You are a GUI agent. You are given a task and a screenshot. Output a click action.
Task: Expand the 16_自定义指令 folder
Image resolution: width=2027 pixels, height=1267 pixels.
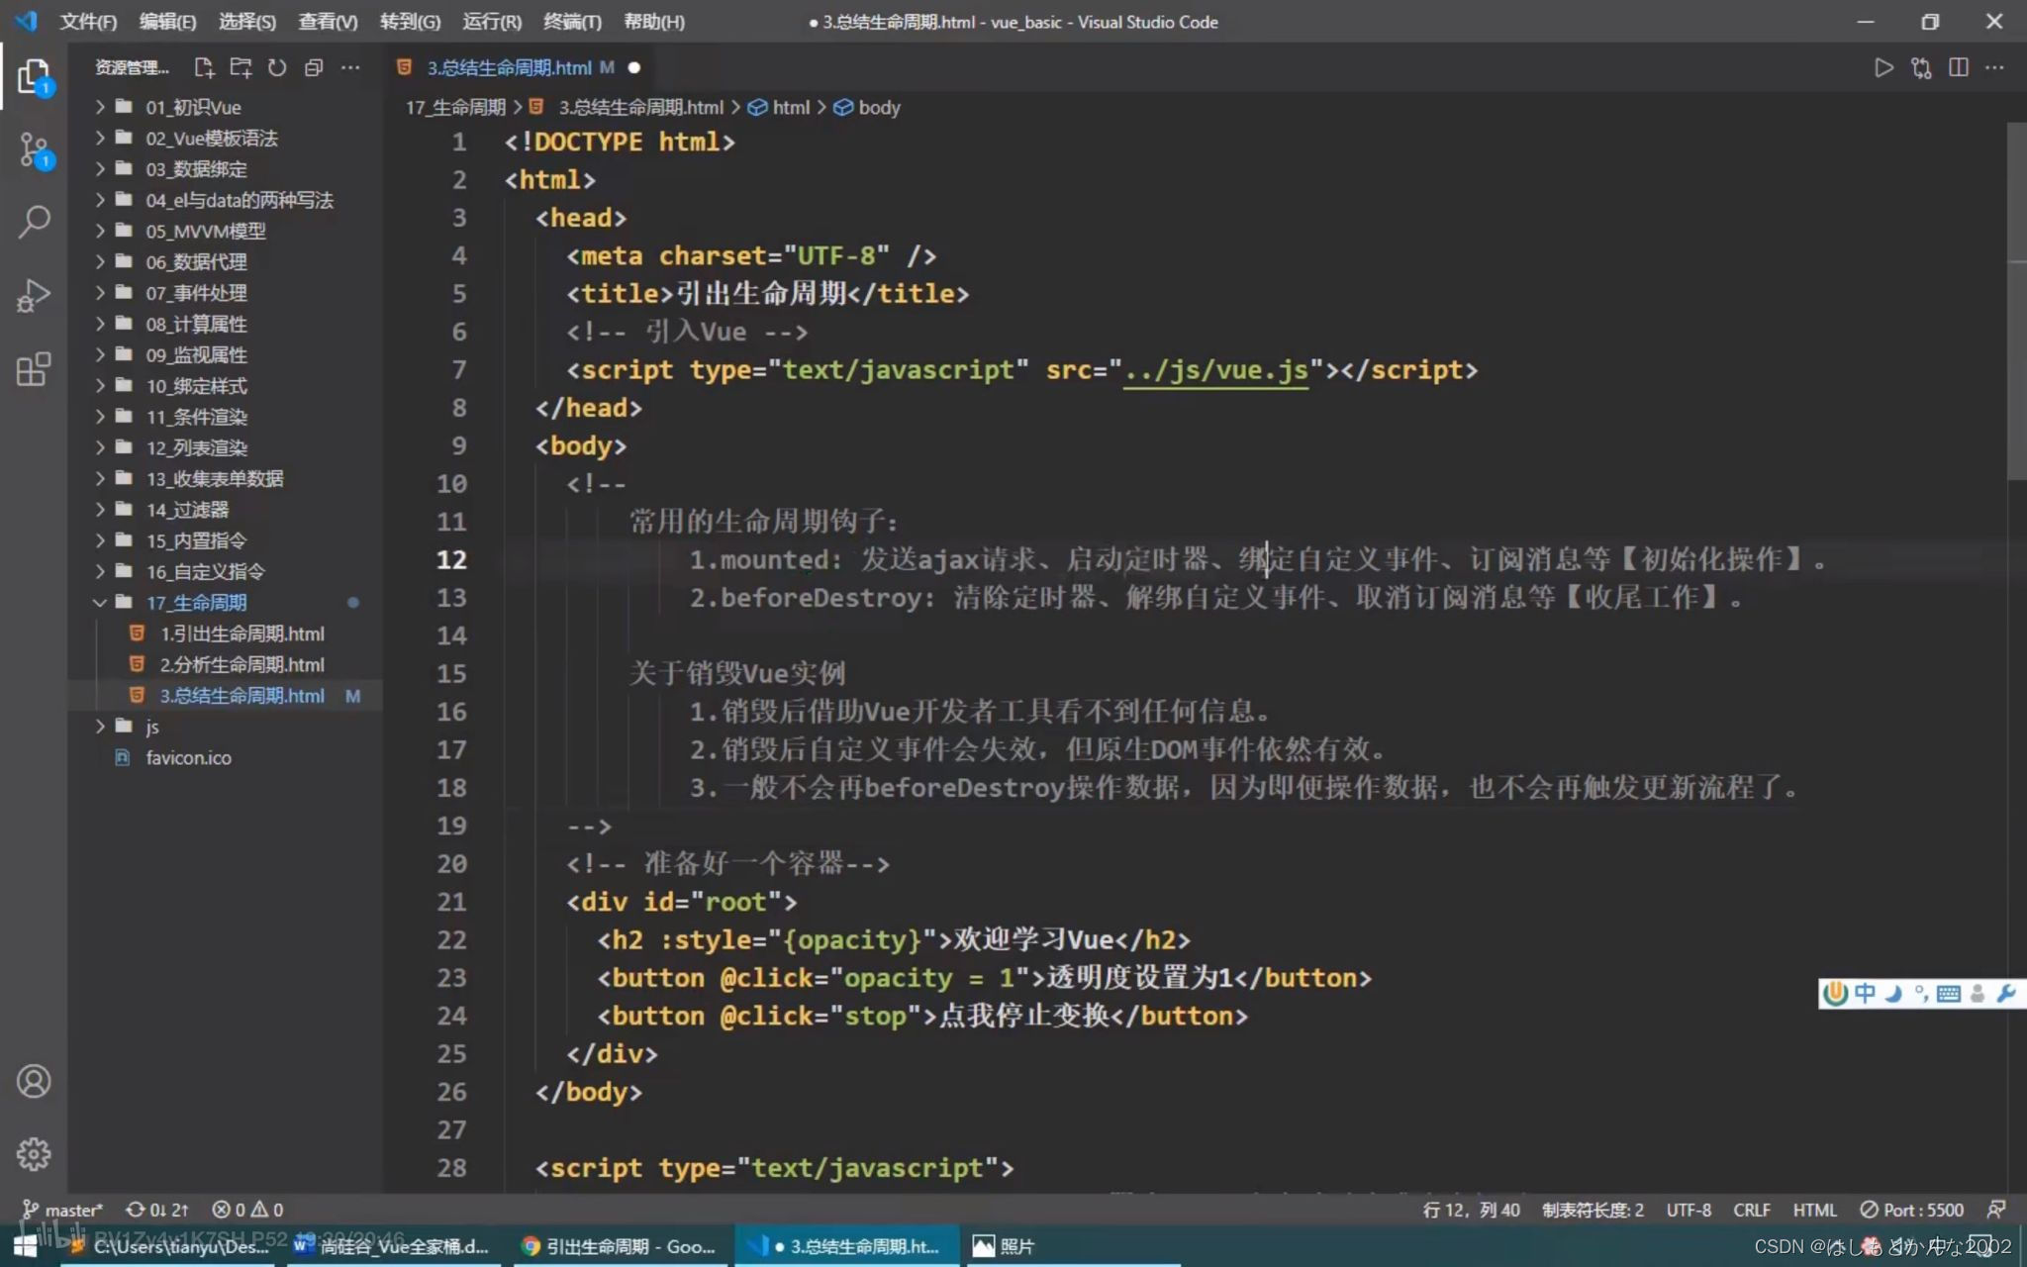(x=204, y=571)
